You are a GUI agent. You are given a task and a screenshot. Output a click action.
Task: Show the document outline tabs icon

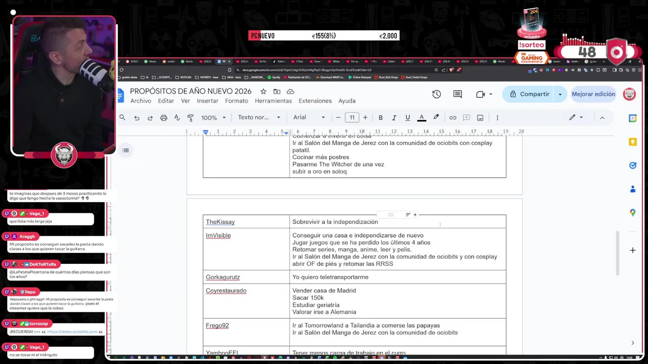[126, 150]
